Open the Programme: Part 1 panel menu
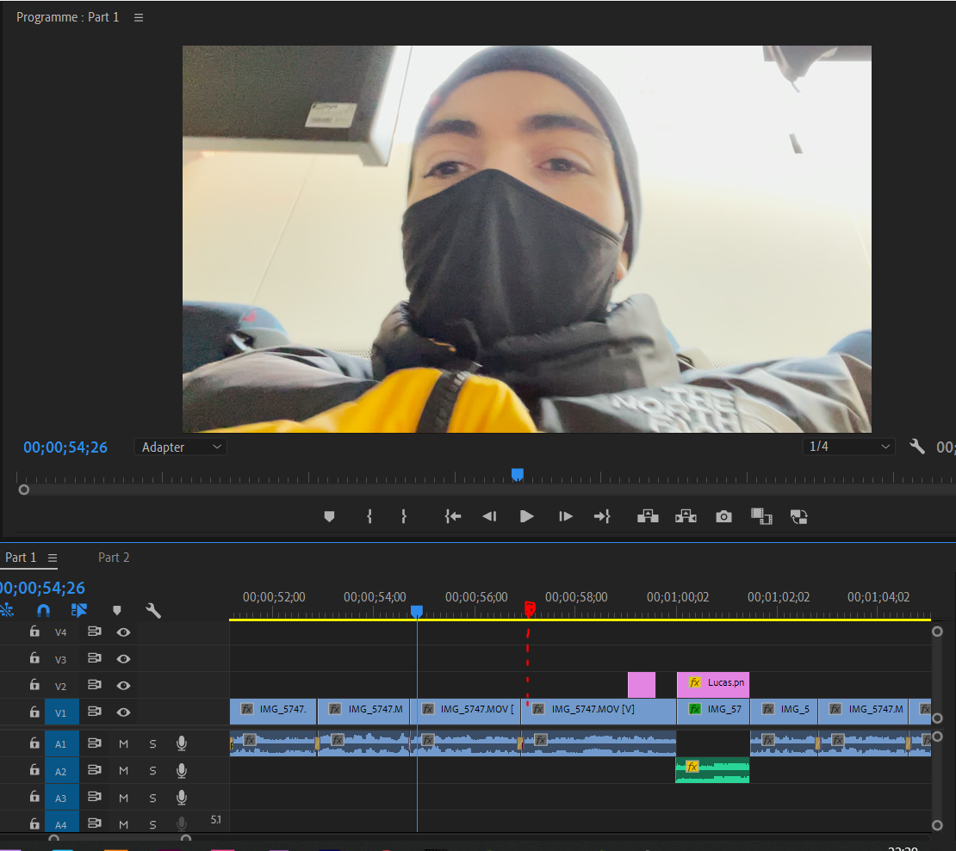956x851 pixels. point(139,17)
